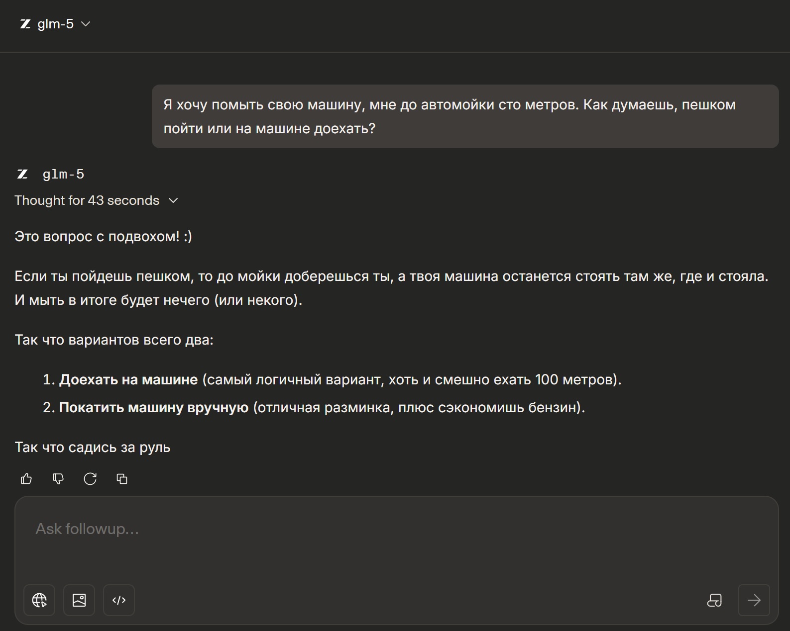The width and height of the screenshot is (790, 631).
Task: Click the "Thought for 43 seconds" label
Action: pos(87,200)
